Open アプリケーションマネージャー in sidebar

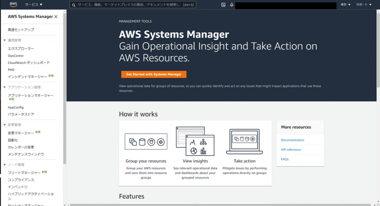tap(31, 95)
